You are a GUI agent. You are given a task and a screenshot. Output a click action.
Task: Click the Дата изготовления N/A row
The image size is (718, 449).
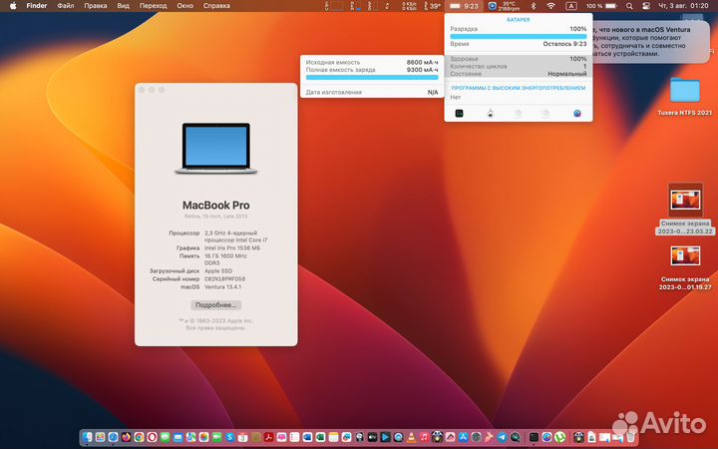tap(372, 92)
